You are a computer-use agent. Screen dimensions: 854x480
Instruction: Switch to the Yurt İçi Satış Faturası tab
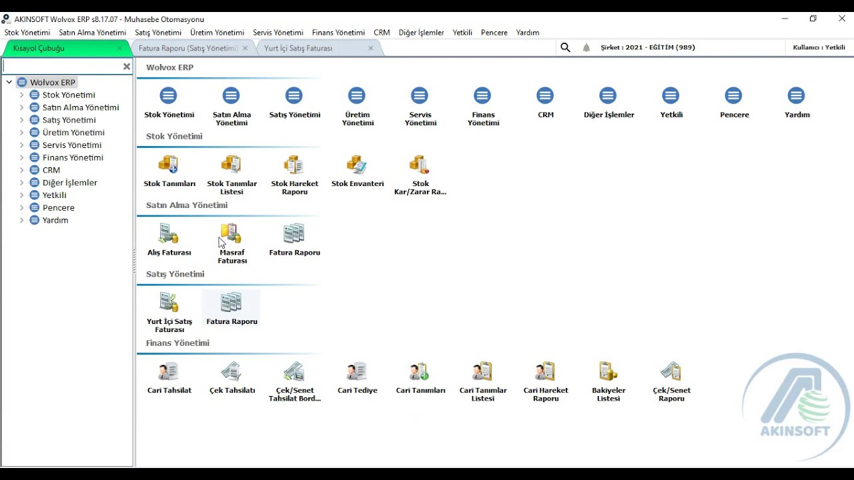point(298,49)
